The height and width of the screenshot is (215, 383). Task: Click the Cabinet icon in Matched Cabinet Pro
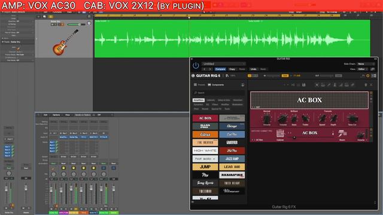tap(280, 134)
